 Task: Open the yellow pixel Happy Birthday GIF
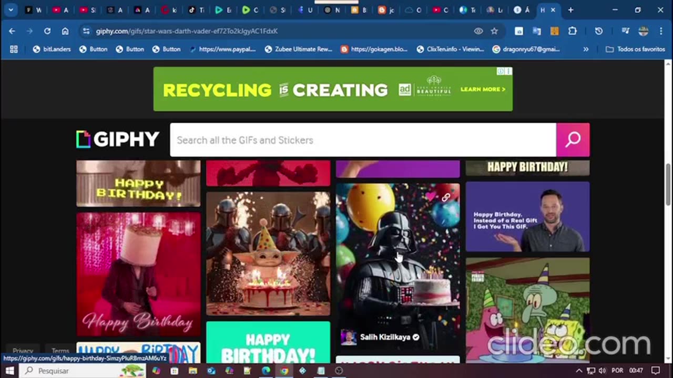[138, 183]
